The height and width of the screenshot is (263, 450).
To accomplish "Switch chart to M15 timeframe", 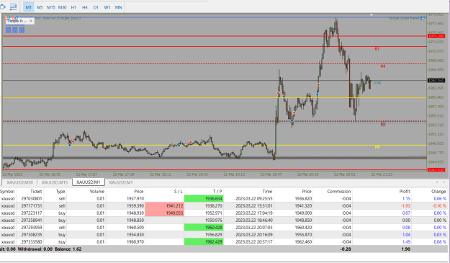I will coord(51,7).
